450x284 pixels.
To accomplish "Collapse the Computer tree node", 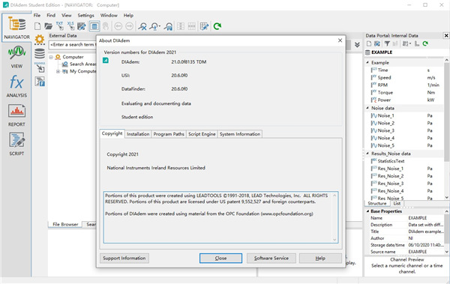I will pos(51,57).
